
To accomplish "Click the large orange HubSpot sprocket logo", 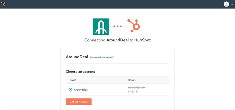I will click(x=134, y=26).
